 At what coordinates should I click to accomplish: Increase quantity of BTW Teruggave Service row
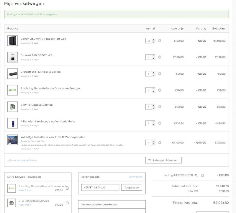tap(153, 106)
